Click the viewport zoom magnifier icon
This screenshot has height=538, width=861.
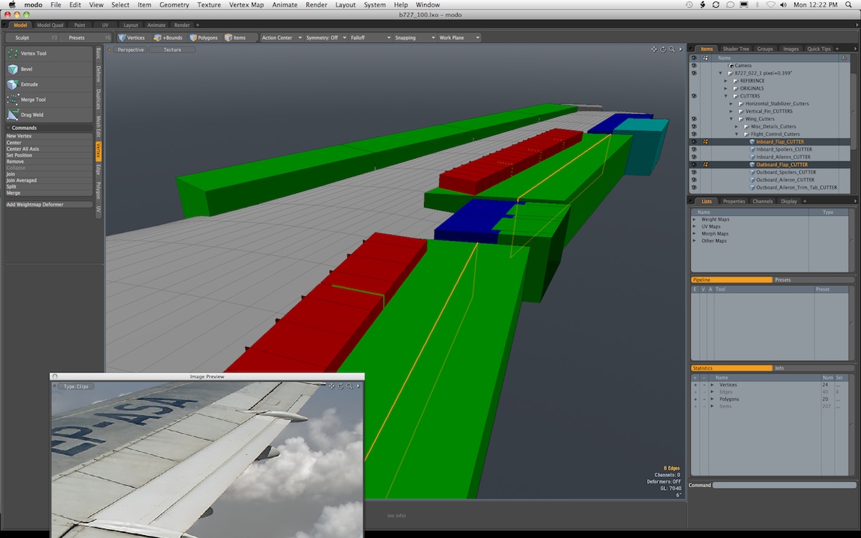click(672, 49)
